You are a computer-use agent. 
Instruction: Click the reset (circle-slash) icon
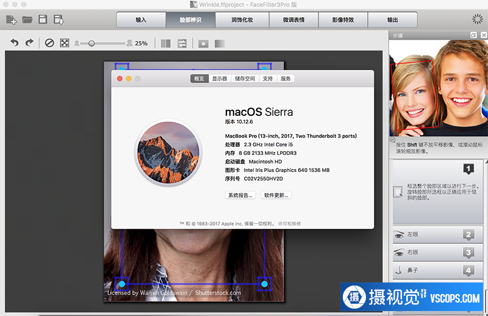tap(49, 43)
